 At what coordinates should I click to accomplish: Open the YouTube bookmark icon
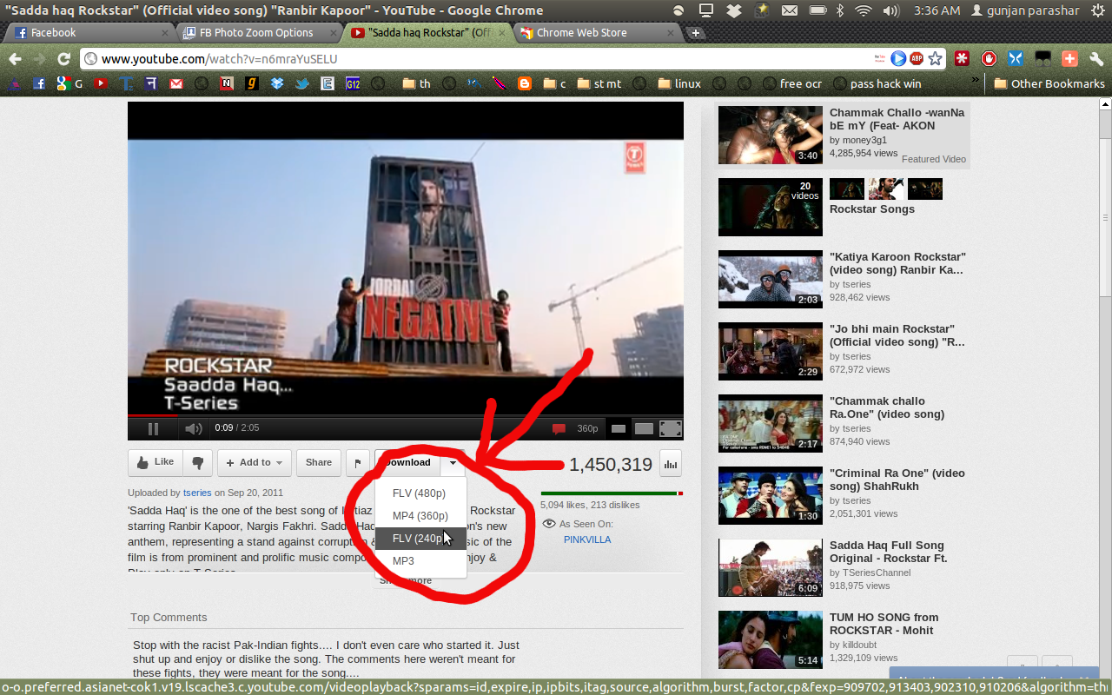(x=102, y=84)
